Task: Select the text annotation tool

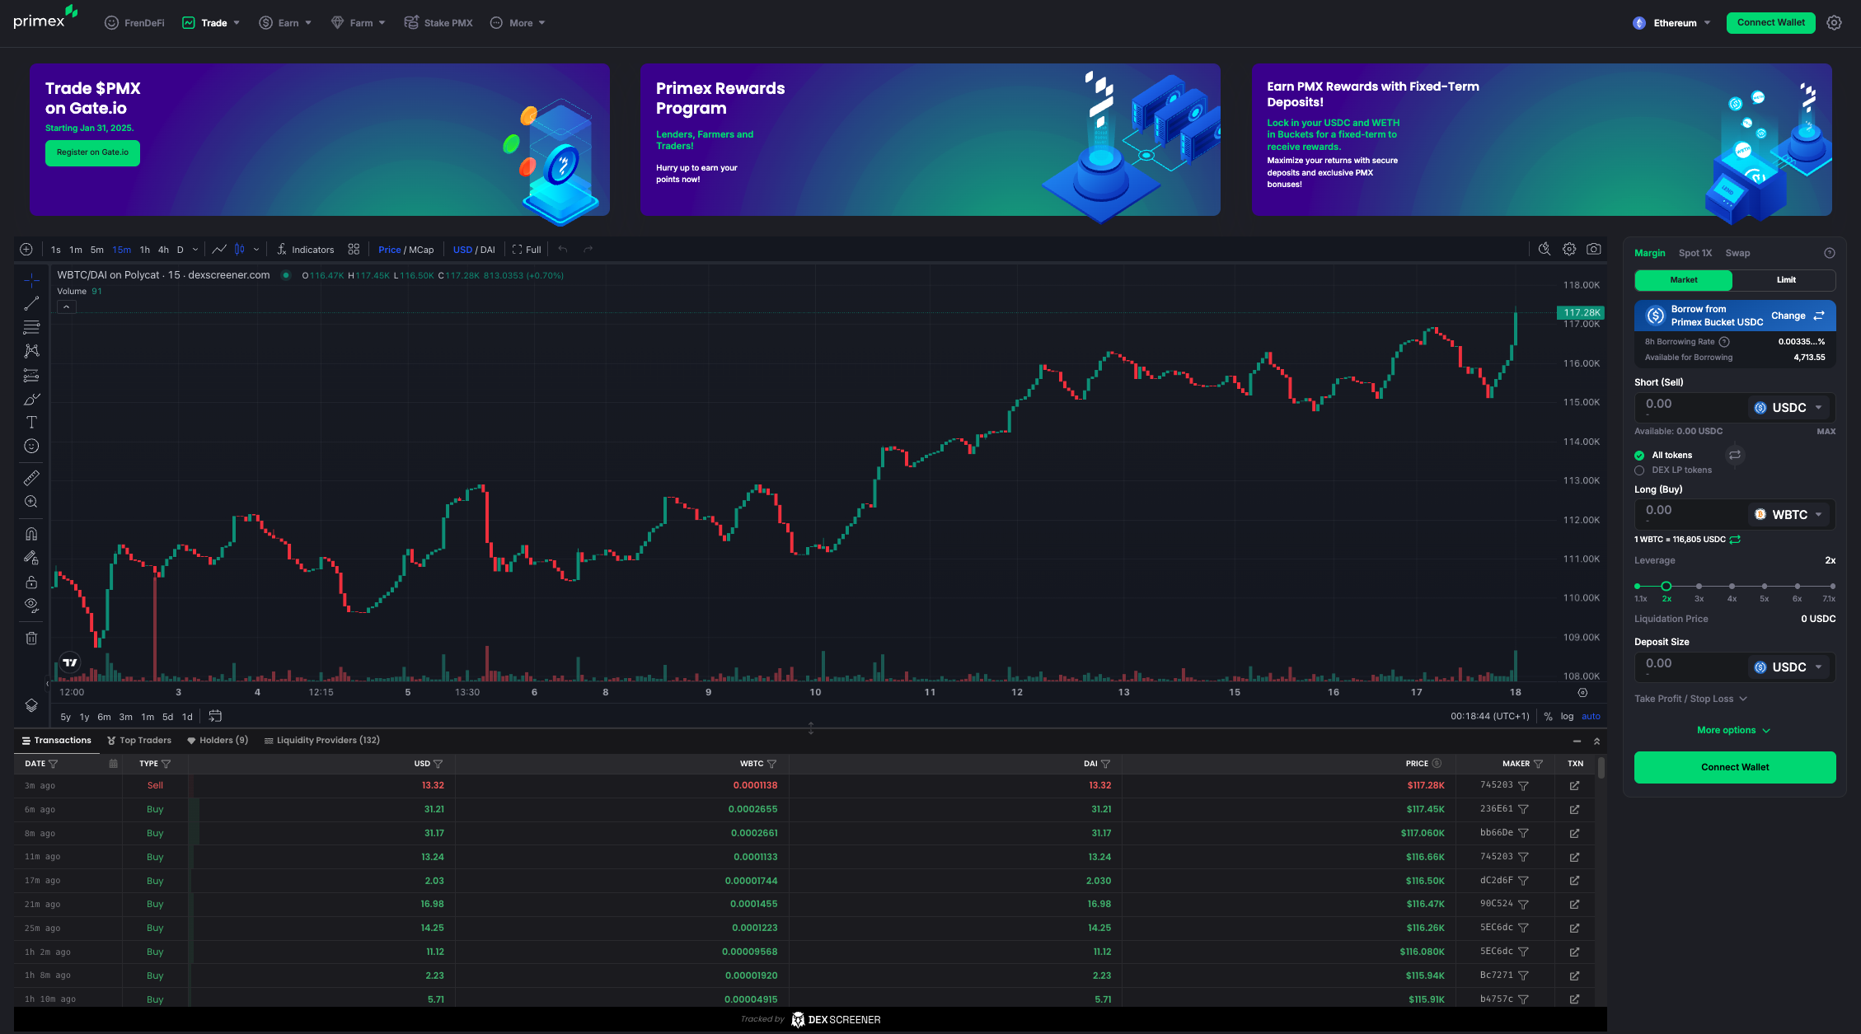Action: tap(31, 423)
